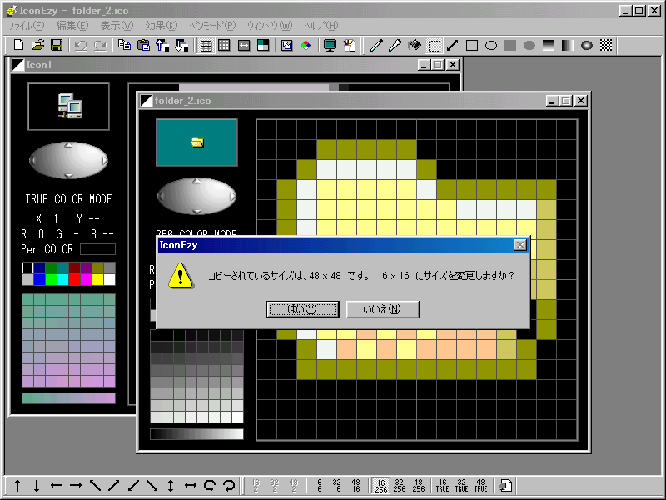Shift the image right with arrow icon
This screenshot has width=666, height=500.
pos(76,486)
